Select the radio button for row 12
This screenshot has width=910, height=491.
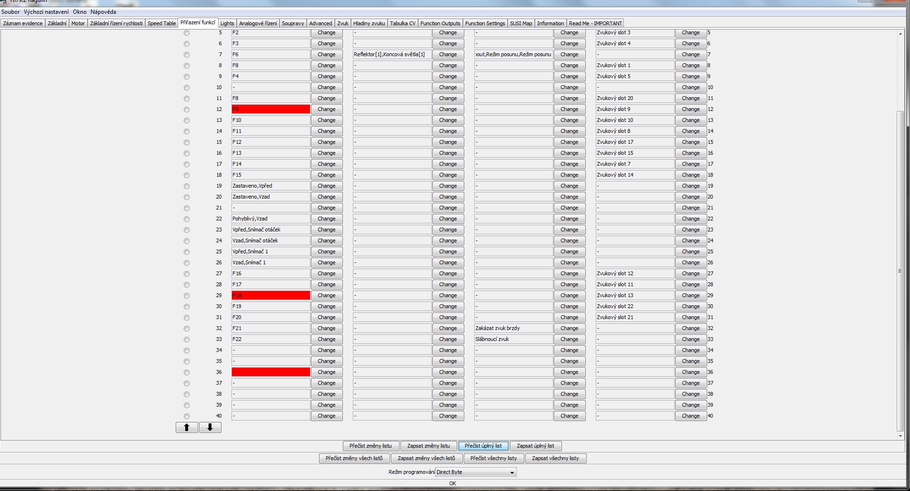187,110
